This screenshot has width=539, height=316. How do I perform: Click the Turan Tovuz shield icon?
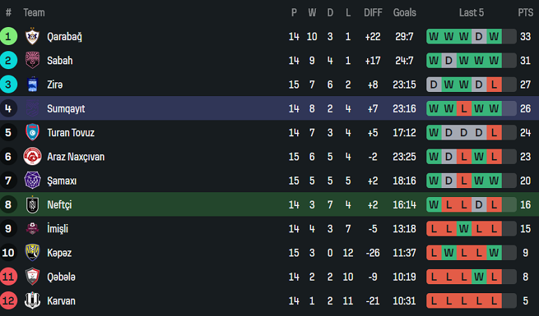(32, 133)
